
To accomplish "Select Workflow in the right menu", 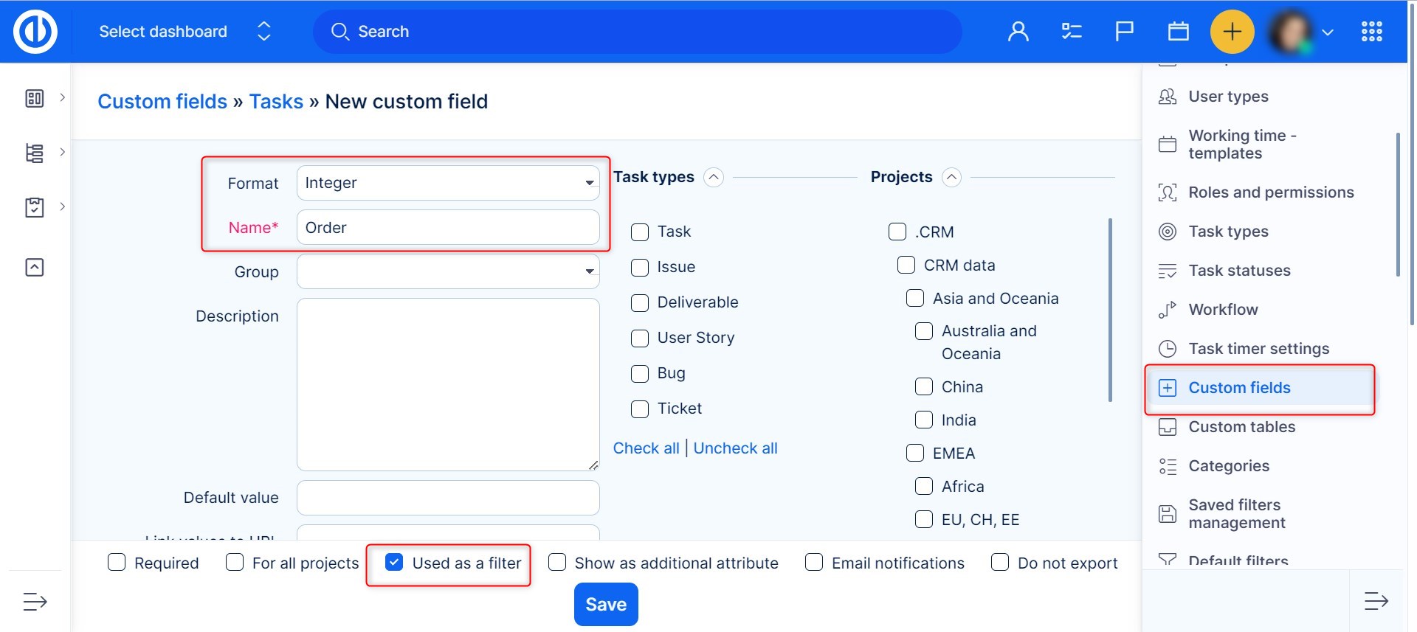I will (x=1223, y=310).
